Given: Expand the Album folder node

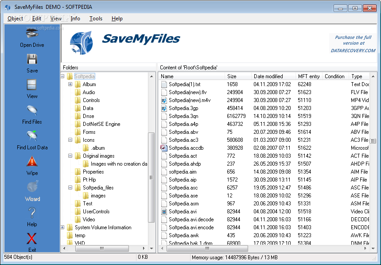Looking at the screenshot, I should point(70,84).
